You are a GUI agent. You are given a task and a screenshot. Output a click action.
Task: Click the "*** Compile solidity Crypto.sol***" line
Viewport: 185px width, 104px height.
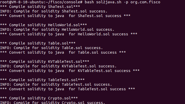point(39,98)
